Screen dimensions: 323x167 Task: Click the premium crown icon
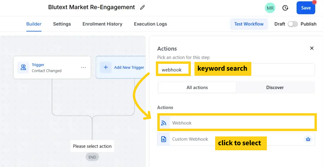308,139
